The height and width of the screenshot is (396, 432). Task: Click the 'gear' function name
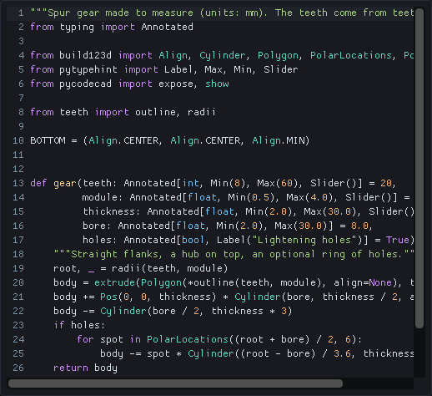click(x=65, y=183)
